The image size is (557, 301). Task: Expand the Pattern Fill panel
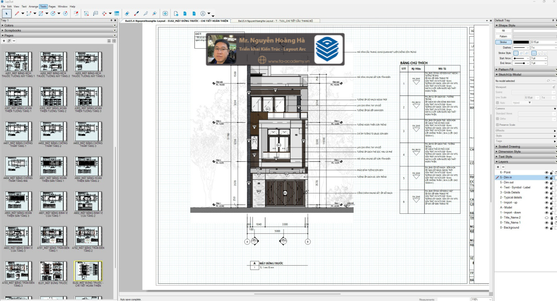tap(525, 70)
